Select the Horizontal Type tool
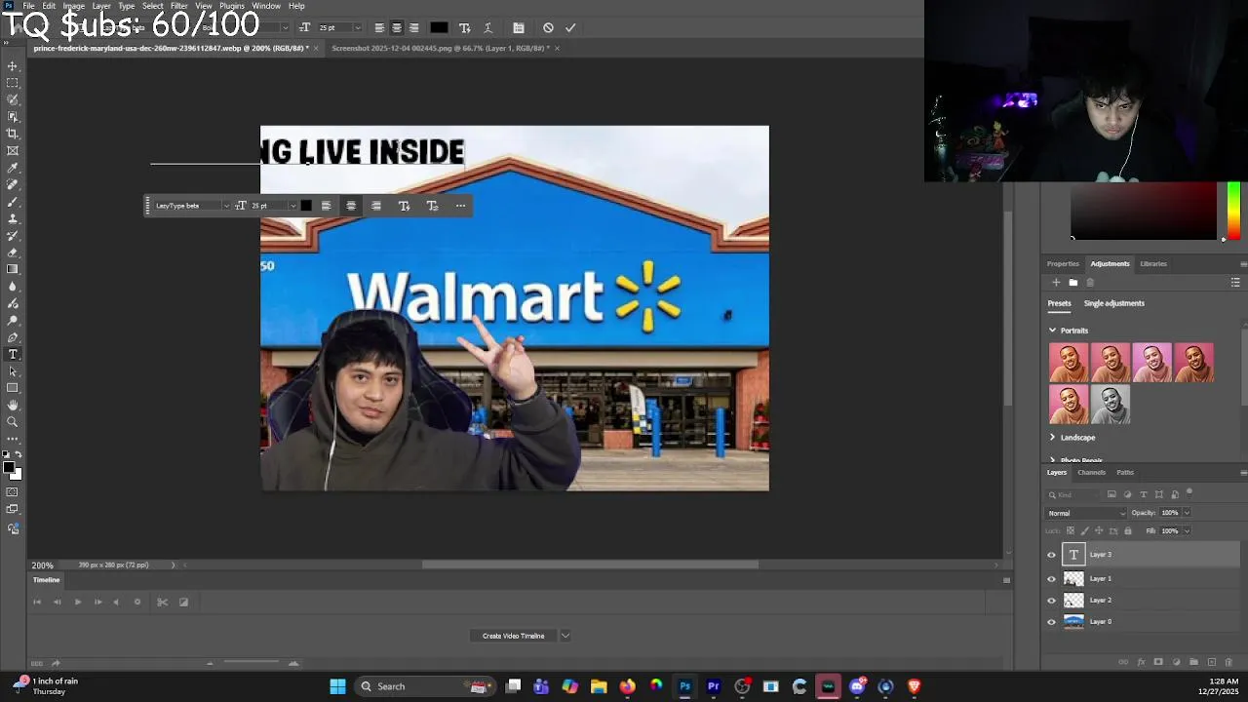 pyautogui.click(x=13, y=354)
